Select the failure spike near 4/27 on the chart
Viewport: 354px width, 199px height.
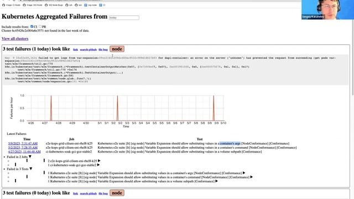pyautogui.click(x=51, y=108)
